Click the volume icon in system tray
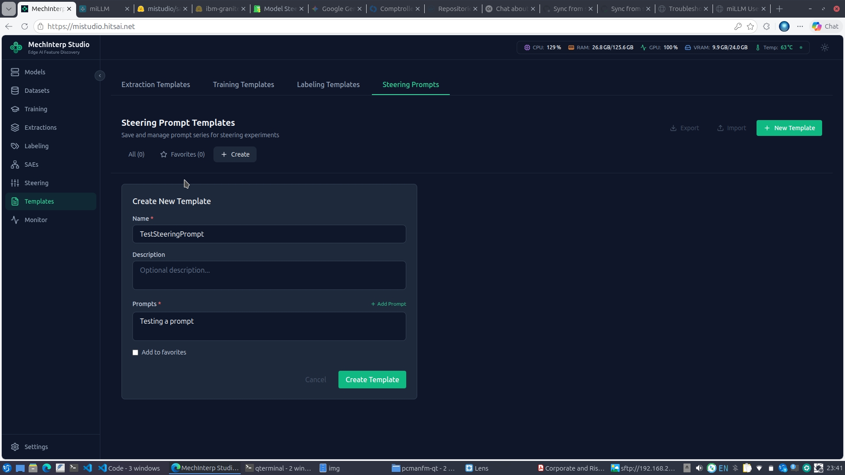Image resolution: width=845 pixels, height=475 pixels. (699, 468)
